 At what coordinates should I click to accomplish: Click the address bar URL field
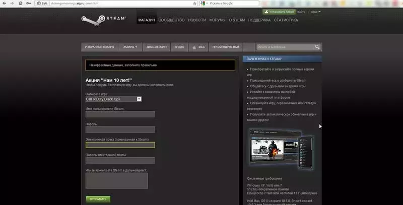[x=121, y=4]
